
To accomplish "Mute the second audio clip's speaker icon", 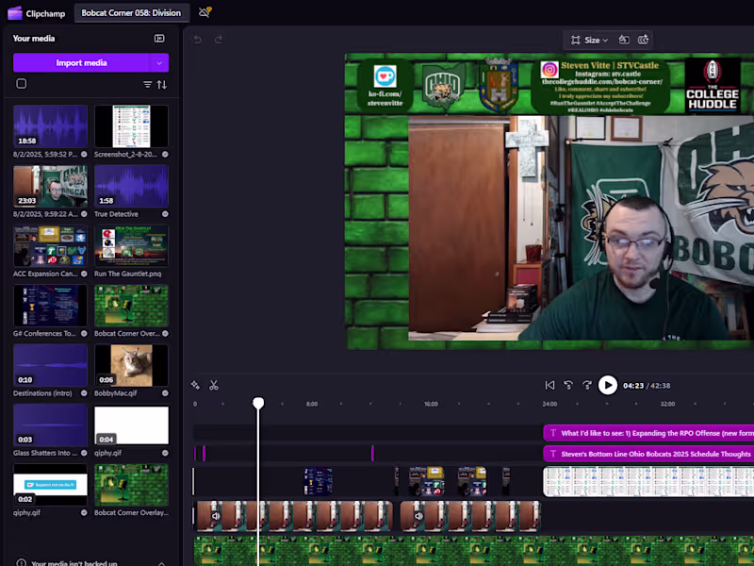I will point(418,515).
